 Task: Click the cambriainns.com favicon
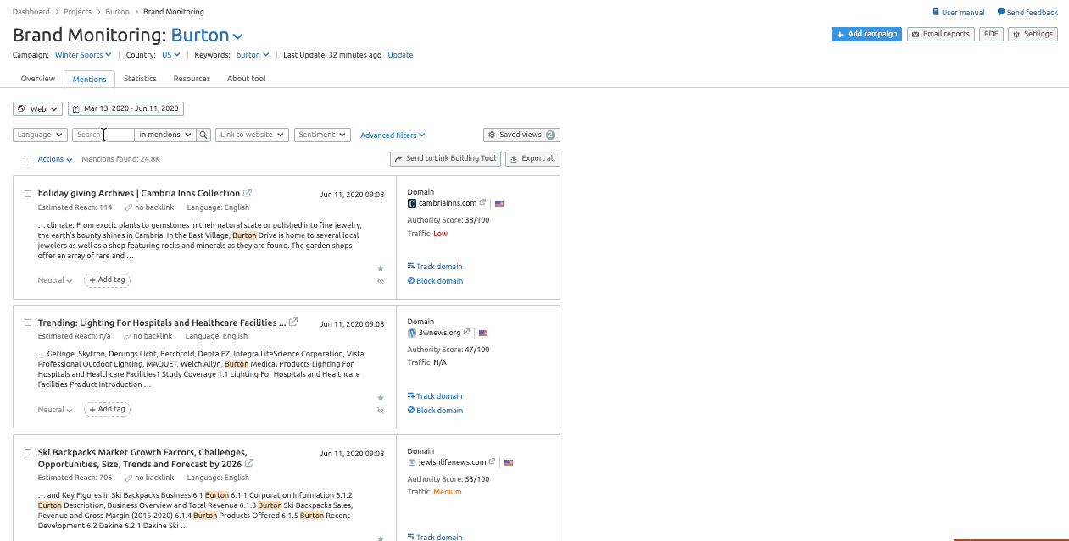pyautogui.click(x=412, y=203)
